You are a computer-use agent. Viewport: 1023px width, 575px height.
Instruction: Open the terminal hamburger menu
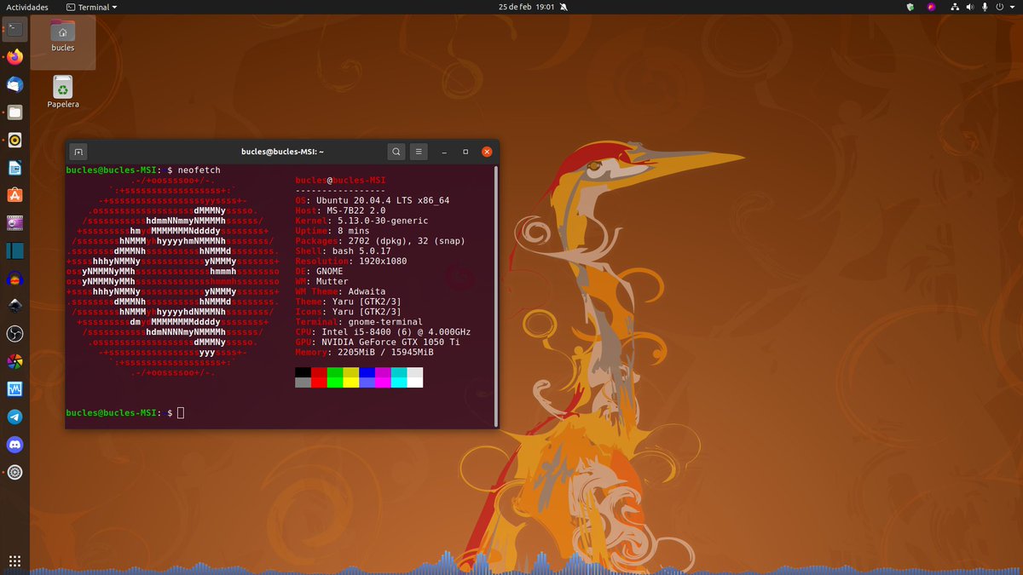click(419, 152)
